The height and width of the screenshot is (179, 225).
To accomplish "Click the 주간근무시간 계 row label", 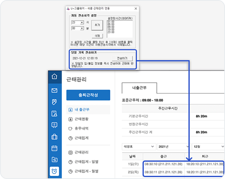I will [x=140, y=132].
